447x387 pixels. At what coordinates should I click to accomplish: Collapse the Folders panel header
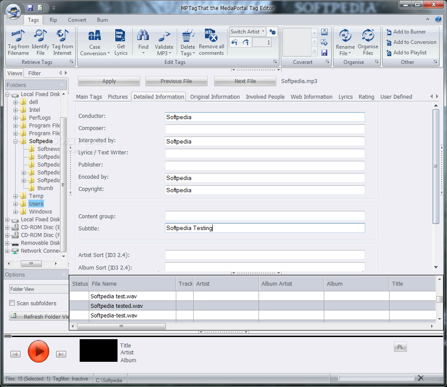62,85
